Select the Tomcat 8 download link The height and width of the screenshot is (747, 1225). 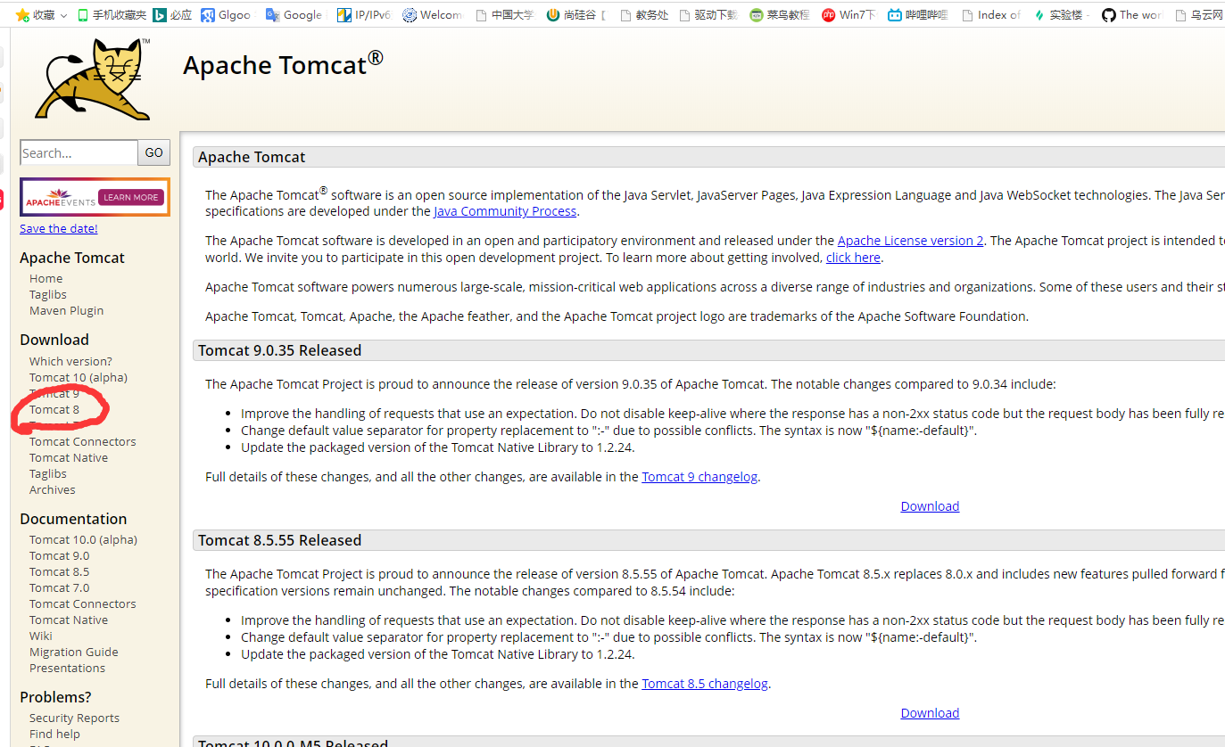point(54,409)
